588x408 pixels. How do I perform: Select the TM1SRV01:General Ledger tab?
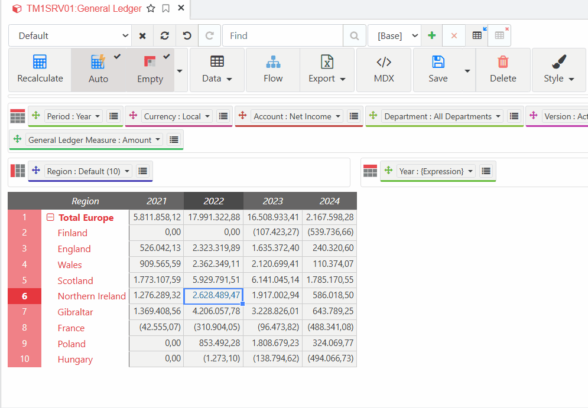(83, 8)
